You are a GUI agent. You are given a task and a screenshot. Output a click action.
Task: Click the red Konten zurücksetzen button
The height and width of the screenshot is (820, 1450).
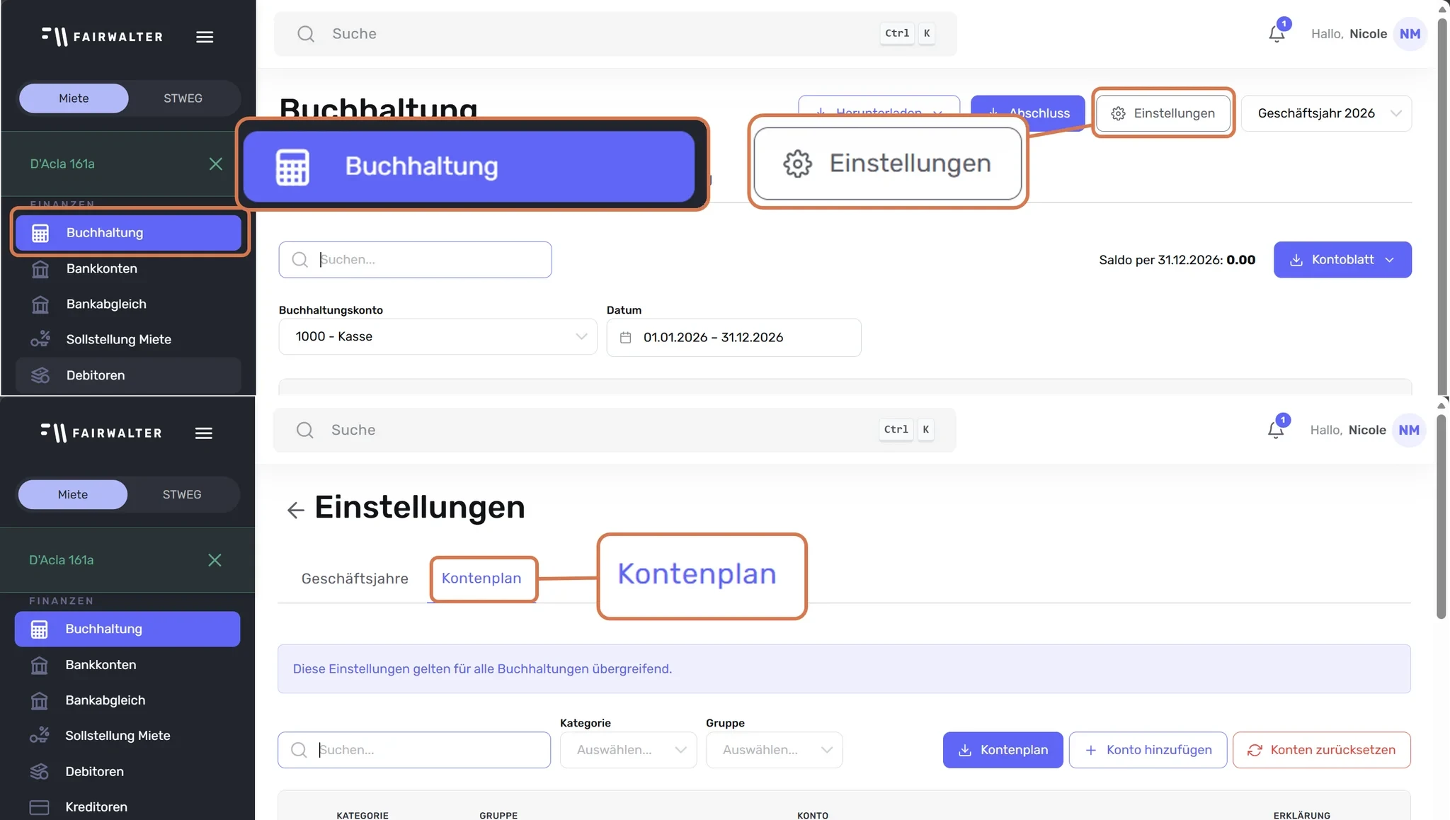point(1321,750)
